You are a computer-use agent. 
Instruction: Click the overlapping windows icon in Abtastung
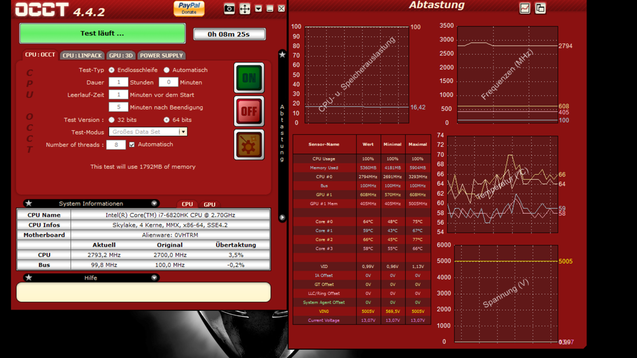coord(540,8)
